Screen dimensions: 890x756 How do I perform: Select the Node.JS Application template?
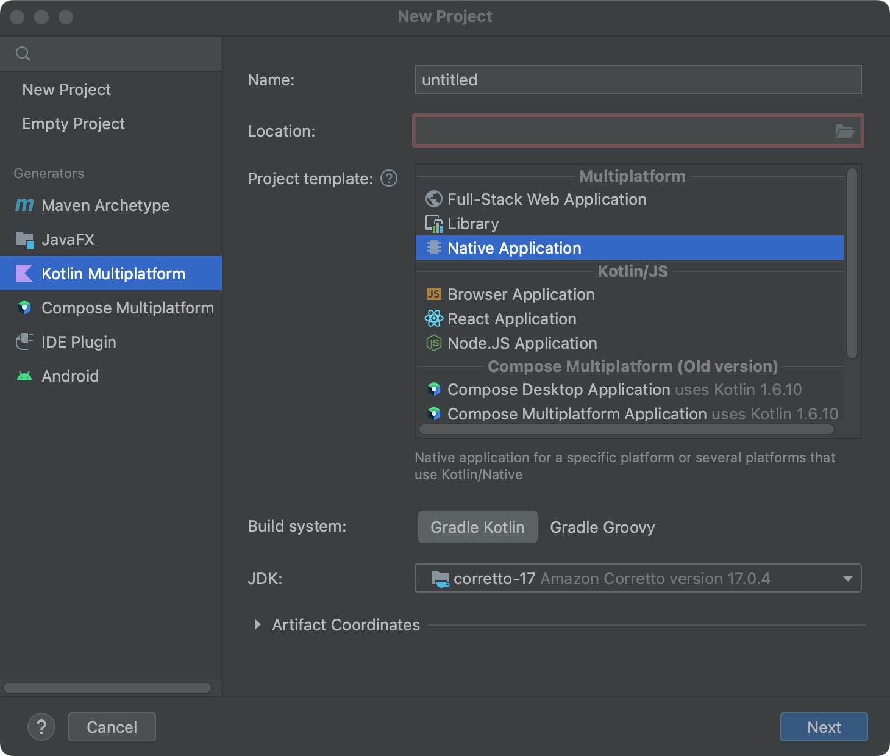630,343
